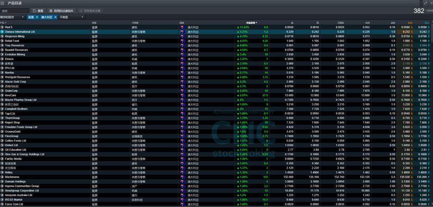Click the greyed-out save to watchlist button
Image resolution: width=433 pixels, height=207 pixels.
pos(90,11)
